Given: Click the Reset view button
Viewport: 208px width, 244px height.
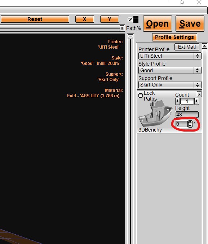Looking at the screenshot, I should [35, 19].
